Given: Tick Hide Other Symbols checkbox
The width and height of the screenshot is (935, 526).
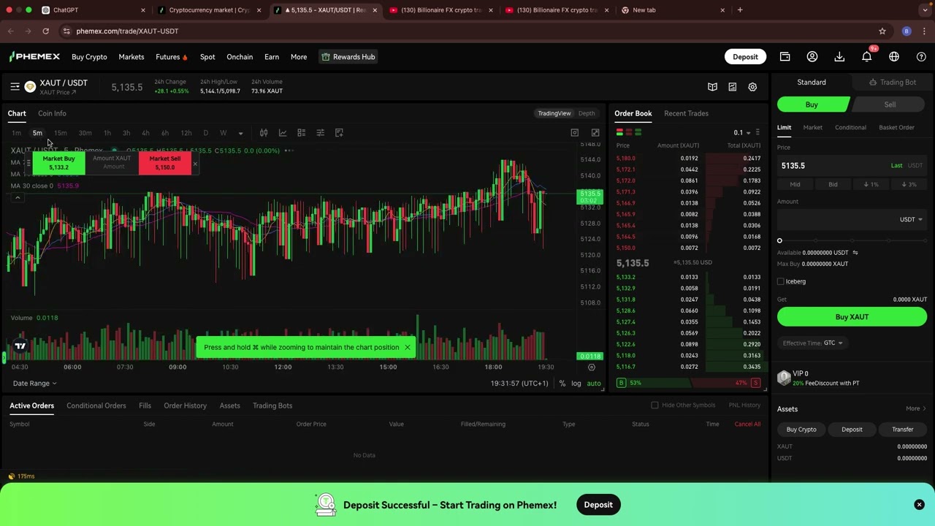Looking at the screenshot, I should [654, 405].
